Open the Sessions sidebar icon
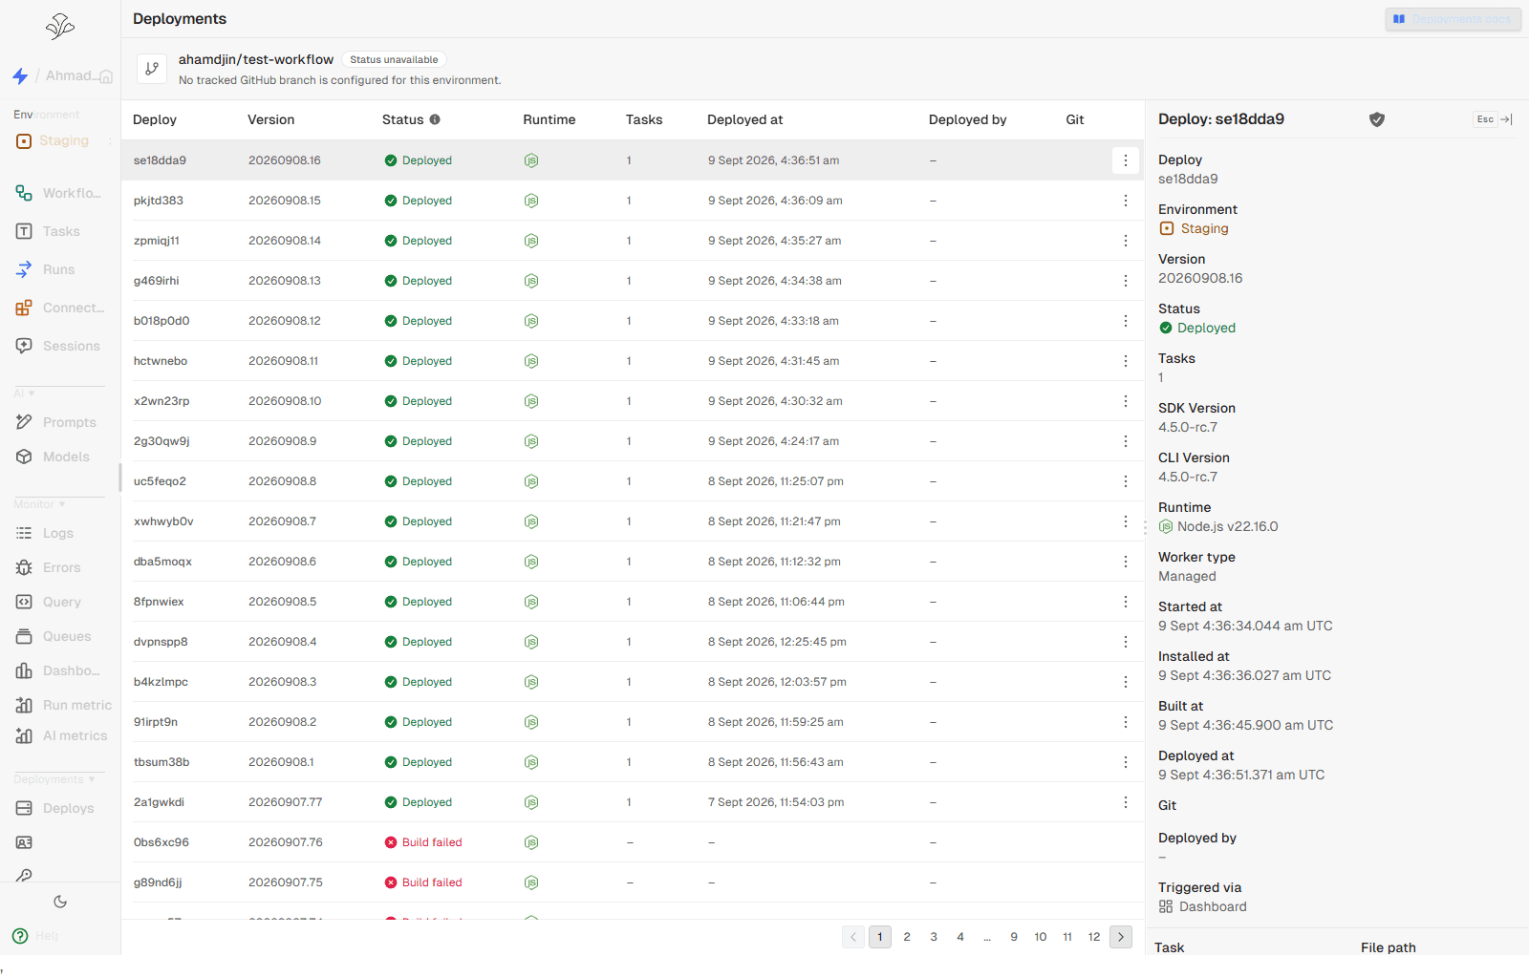1529x978 pixels. 24,346
